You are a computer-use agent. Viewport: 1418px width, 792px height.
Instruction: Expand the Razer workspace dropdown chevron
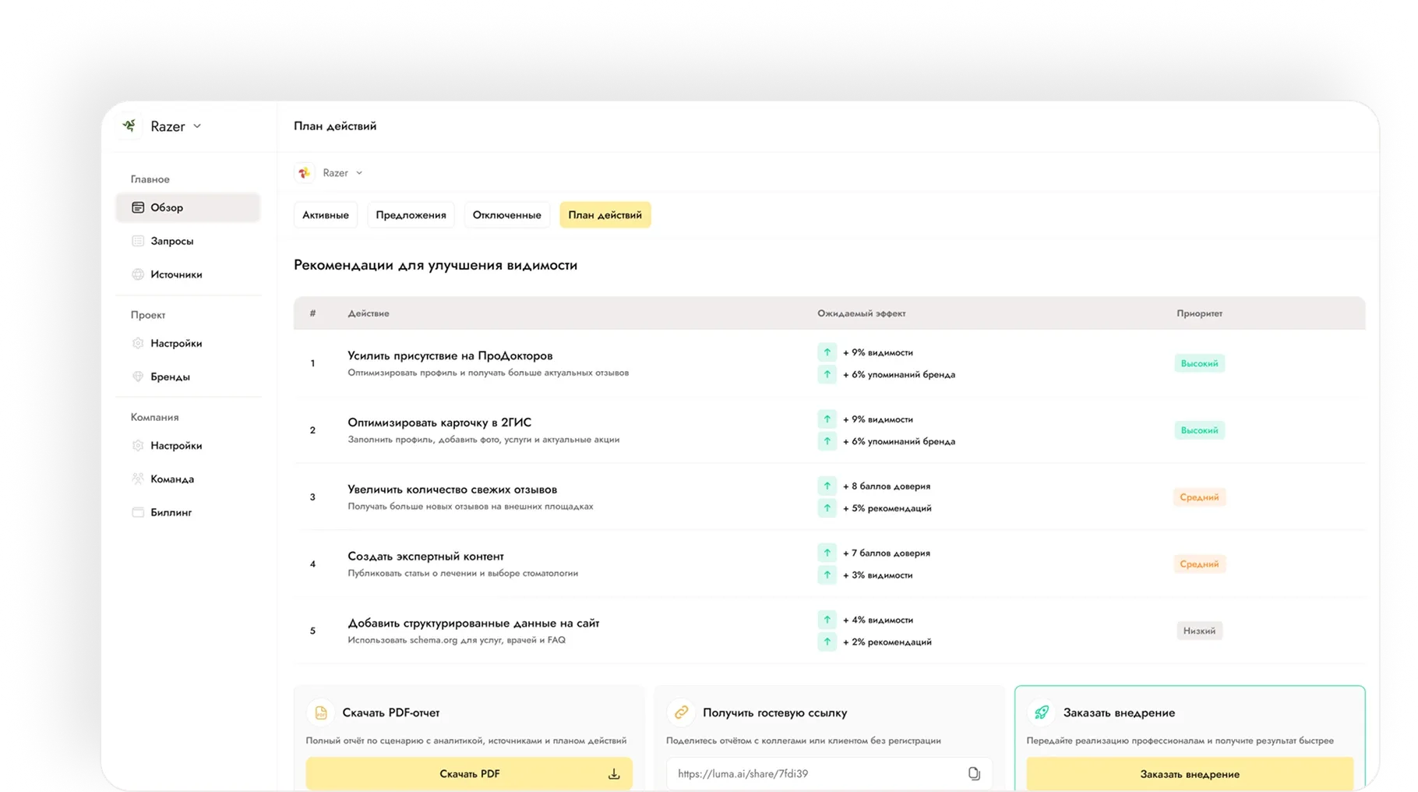pos(197,126)
